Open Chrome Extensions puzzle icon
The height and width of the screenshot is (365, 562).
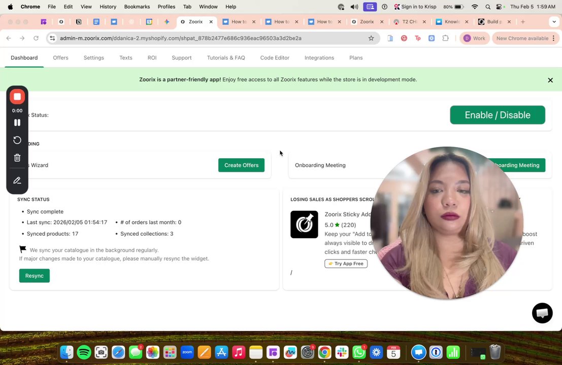tap(446, 39)
